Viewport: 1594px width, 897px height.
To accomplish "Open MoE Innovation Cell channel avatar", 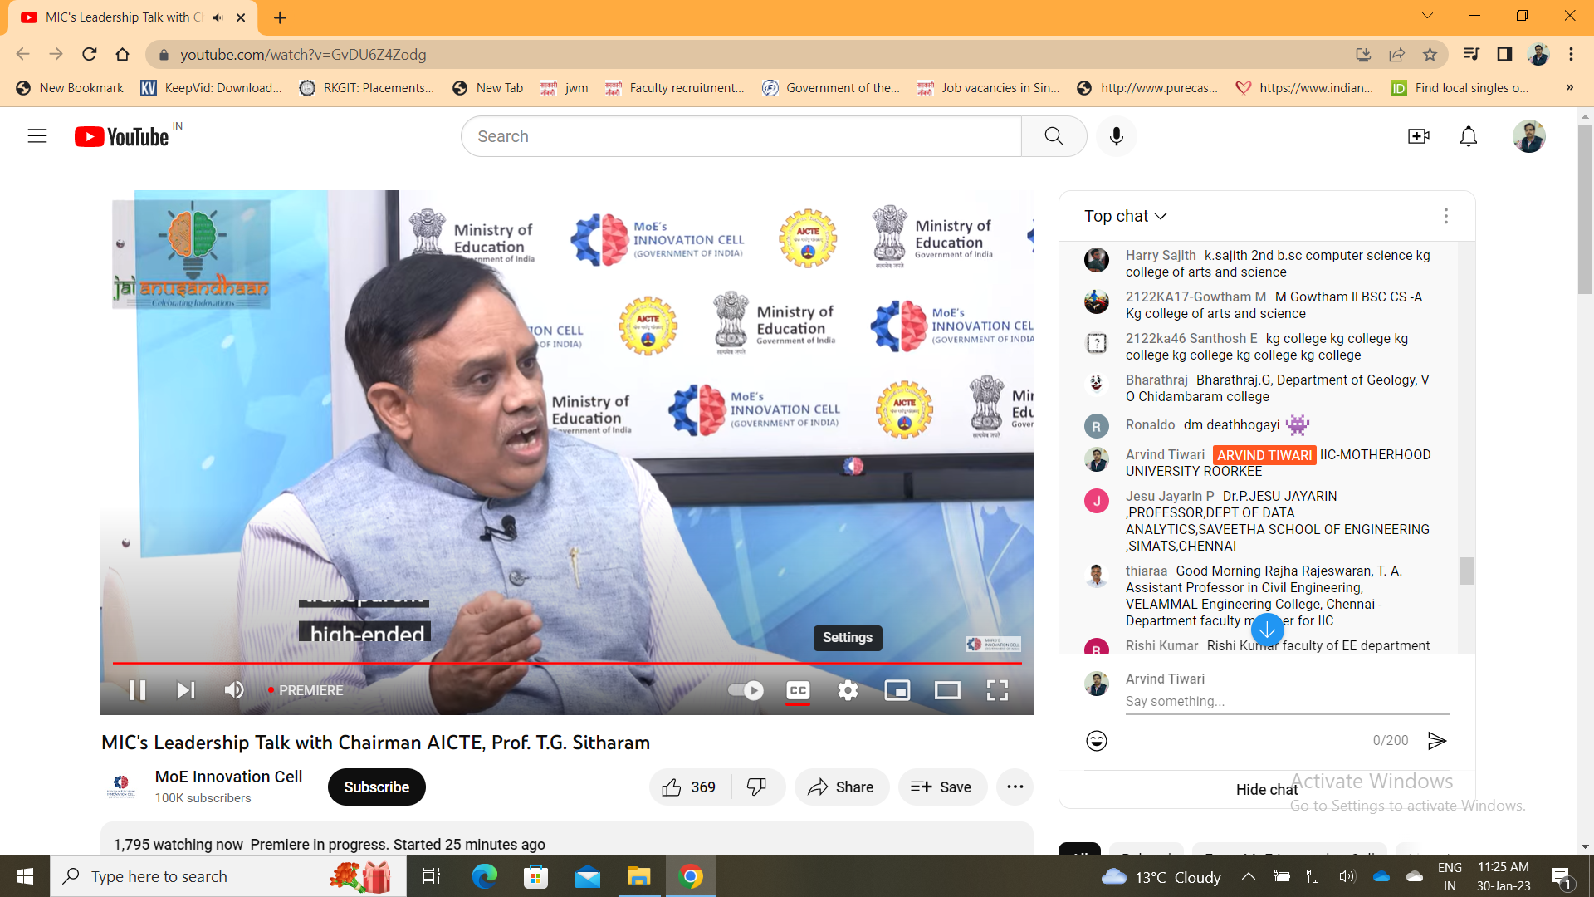I will pyautogui.click(x=121, y=786).
